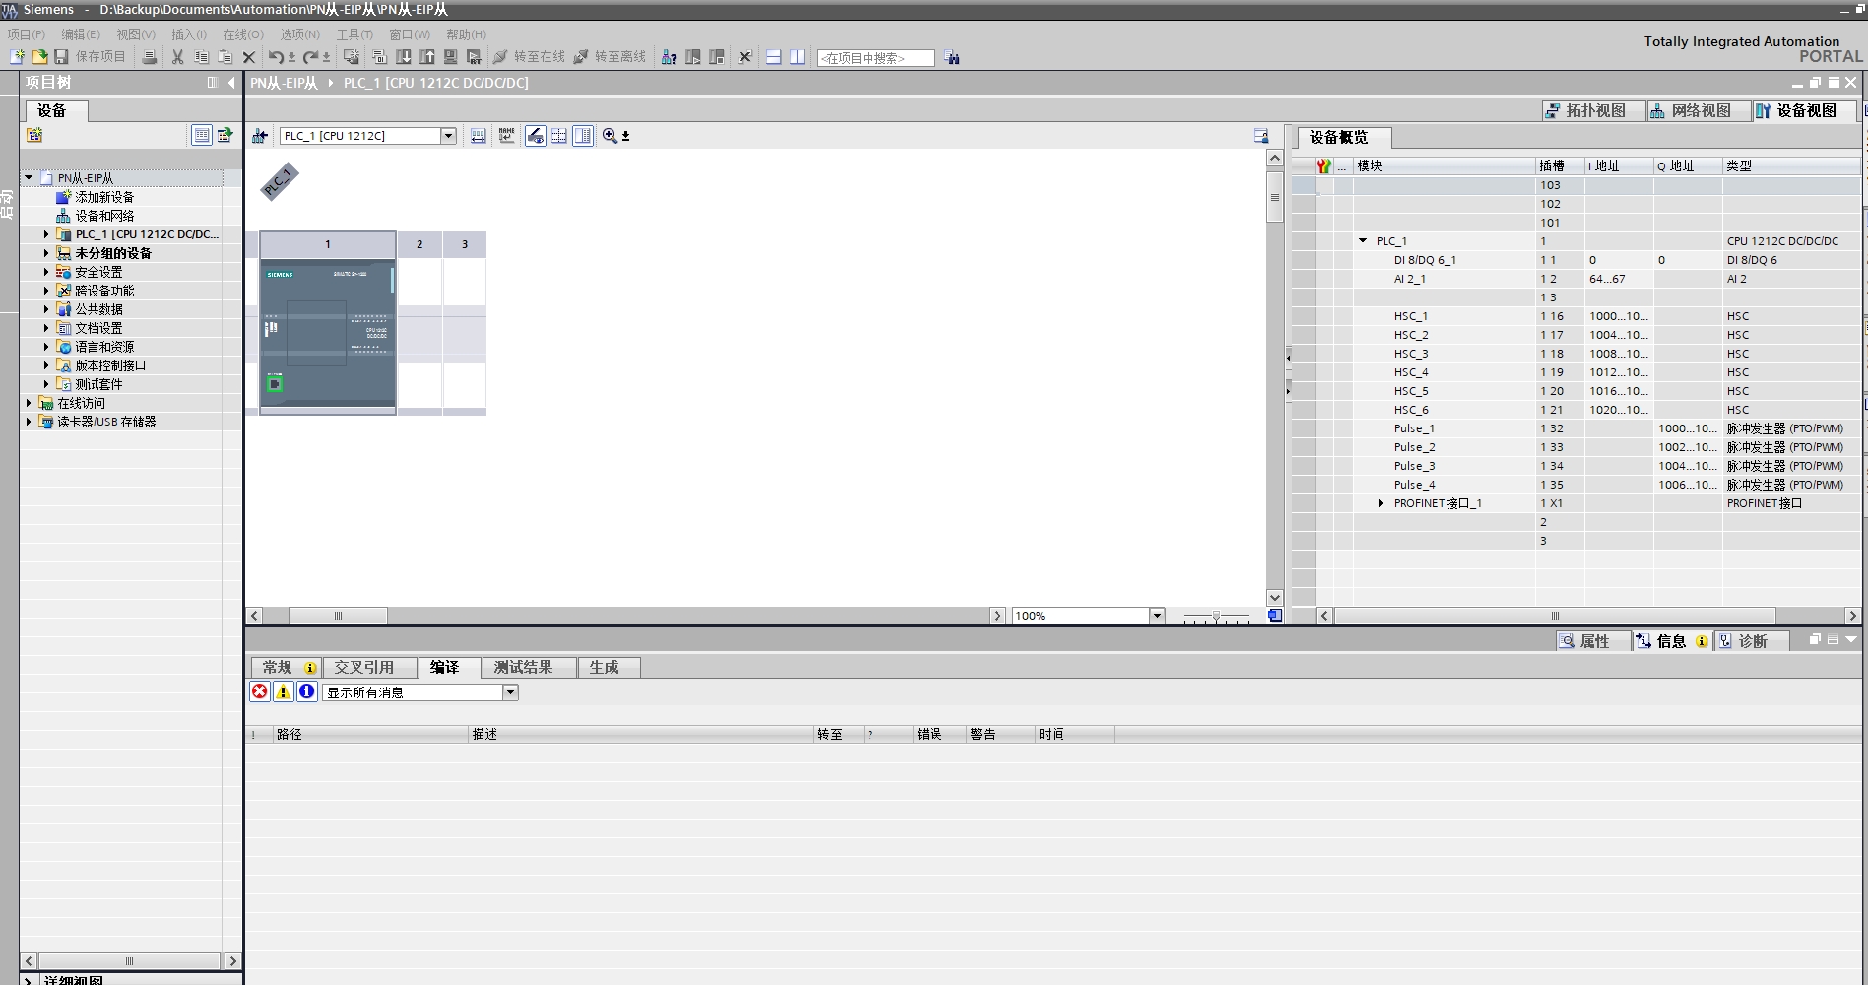The image size is (1868, 985).
Task: Switch to 网络视图 network view tab
Action: 1699,111
